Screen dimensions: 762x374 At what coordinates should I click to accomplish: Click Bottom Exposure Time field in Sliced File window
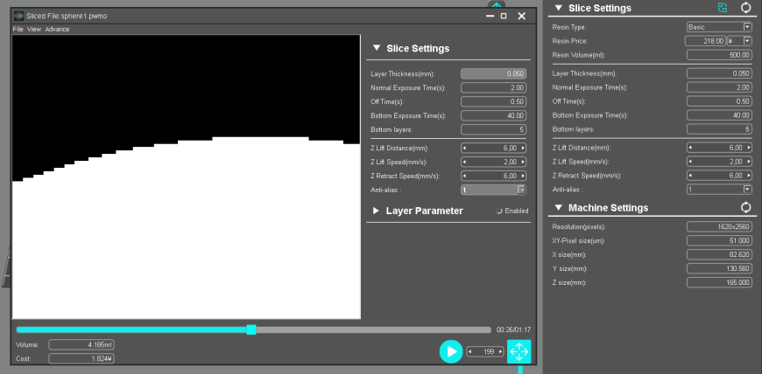[493, 116]
